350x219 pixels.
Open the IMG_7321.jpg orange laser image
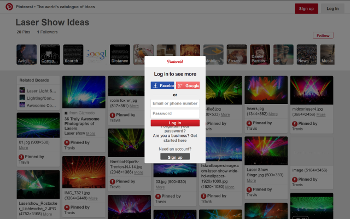pyautogui.click(x=84, y=172)
